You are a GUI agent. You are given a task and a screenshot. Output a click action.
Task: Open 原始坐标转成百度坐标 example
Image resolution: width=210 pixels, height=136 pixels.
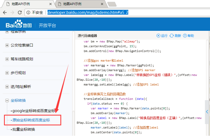pos(31,120)
